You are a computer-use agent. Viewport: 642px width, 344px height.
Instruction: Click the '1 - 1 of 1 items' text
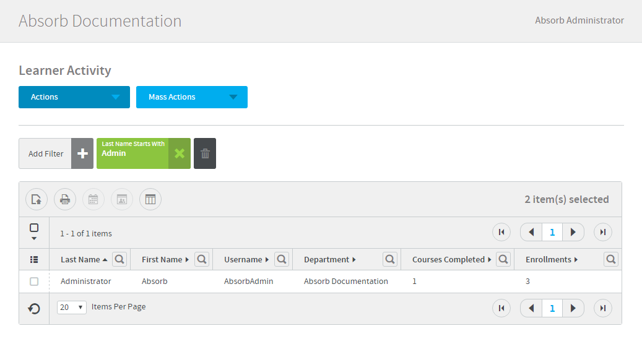click(x=86, y=233)
